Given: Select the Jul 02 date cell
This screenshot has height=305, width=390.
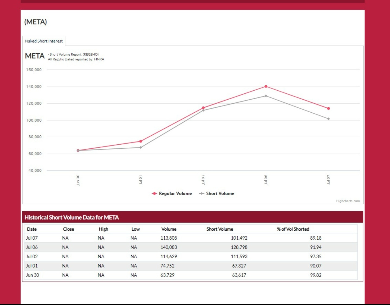Looking at the screenshot, I should [32, 256].
